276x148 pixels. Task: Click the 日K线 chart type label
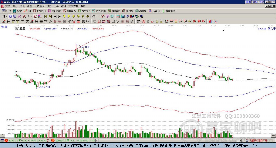[4, 27]
